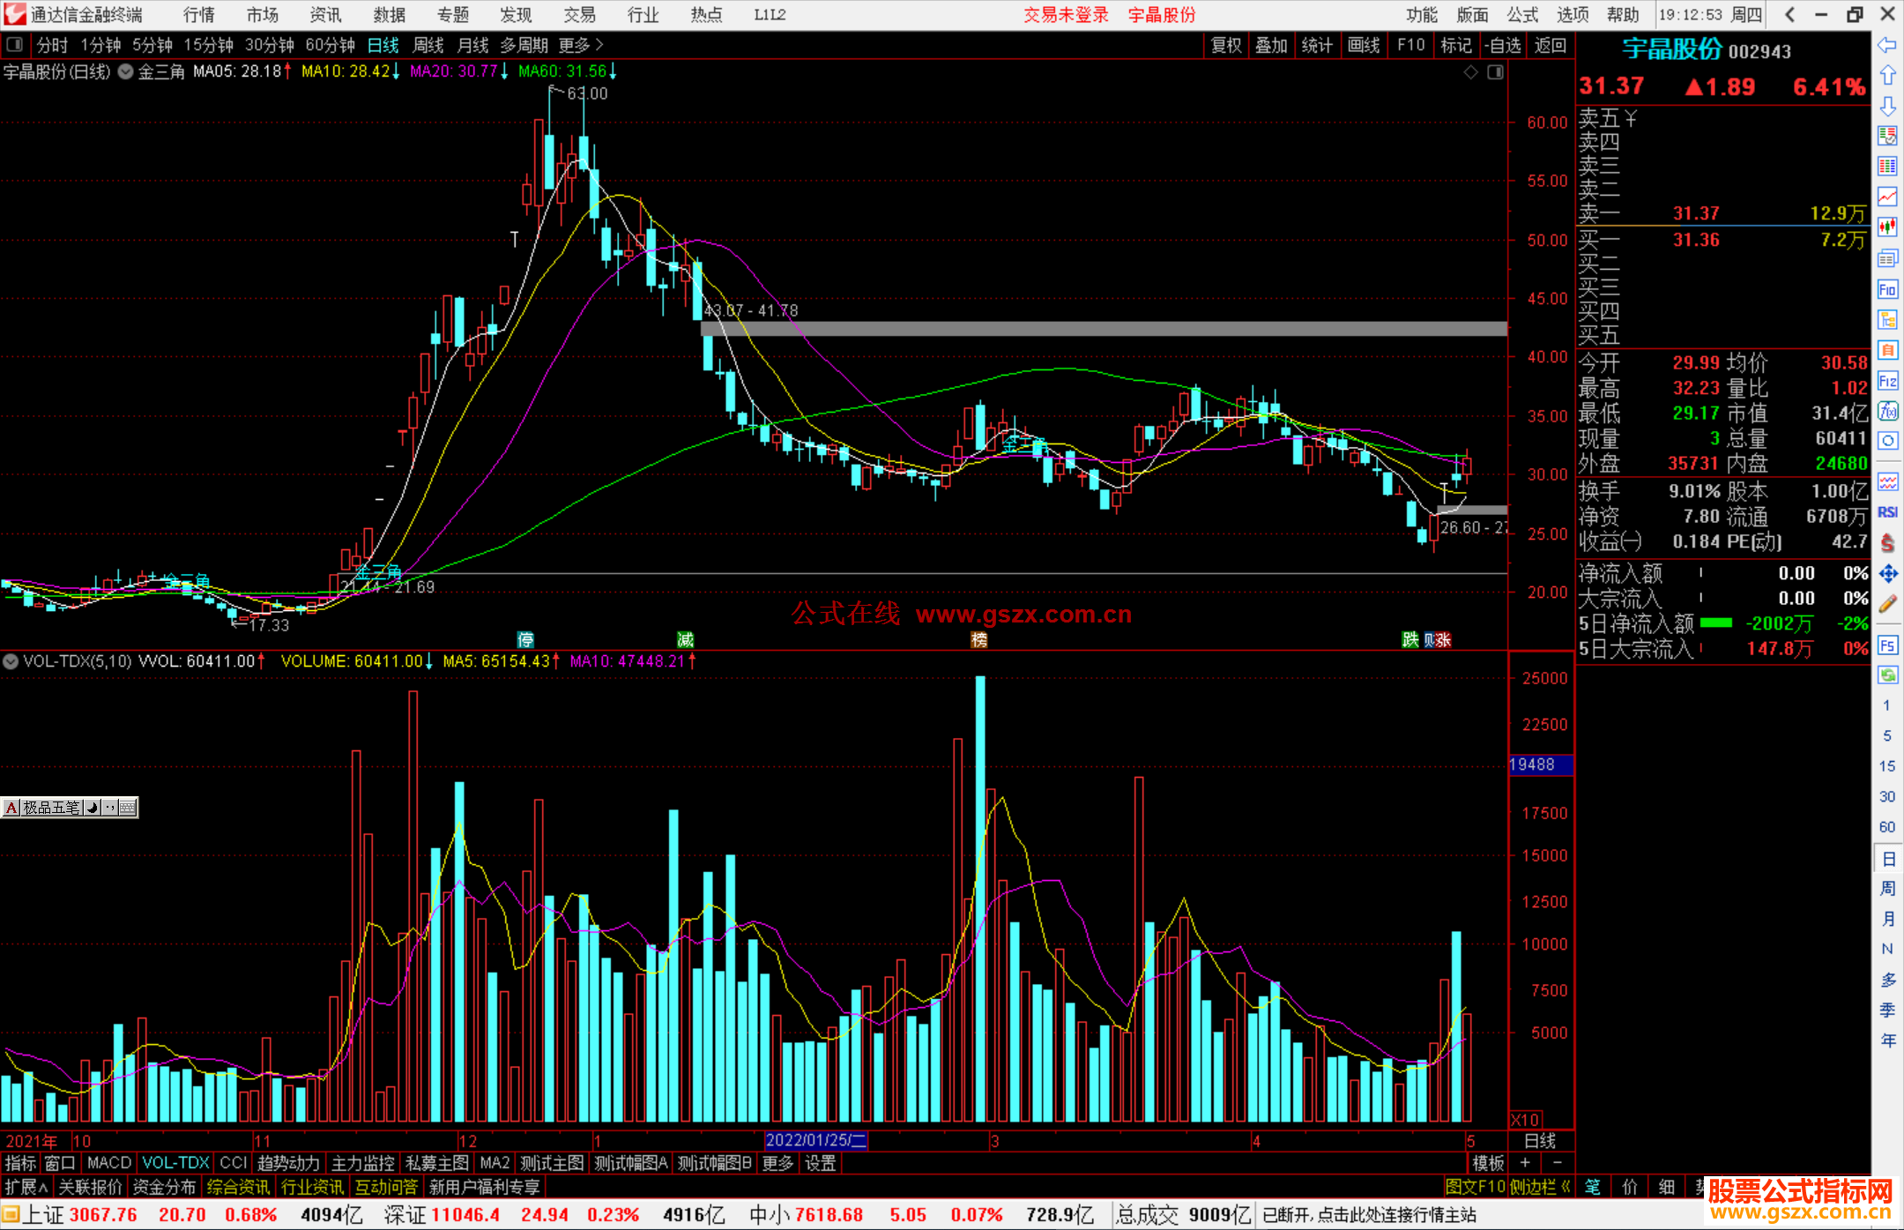The width and height of the screenshot is (1904, 1230).
Task: Select the 30-minute period in sidebar
Action: (1886, 796)
